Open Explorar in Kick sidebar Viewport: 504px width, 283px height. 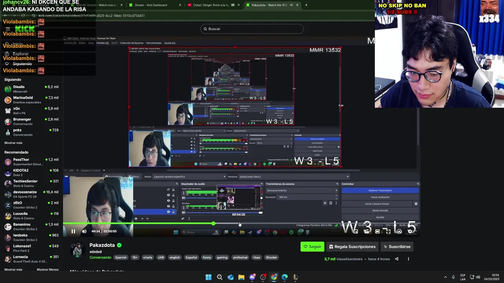coord(17,54)
